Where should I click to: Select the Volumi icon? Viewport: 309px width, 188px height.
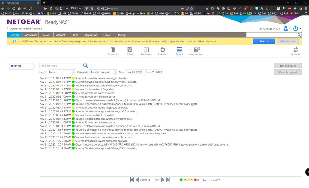129,50
